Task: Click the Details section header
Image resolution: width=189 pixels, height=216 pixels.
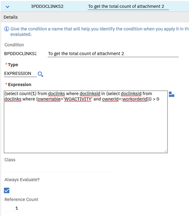Action: click(x=11, y=17)
